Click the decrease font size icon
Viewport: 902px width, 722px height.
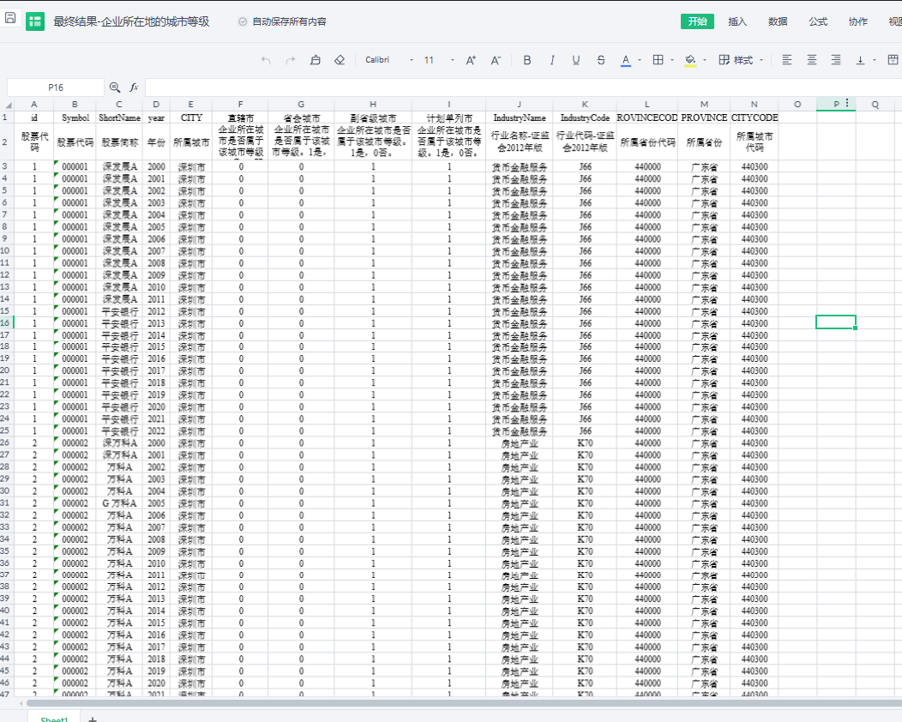[x=496, y=60]
